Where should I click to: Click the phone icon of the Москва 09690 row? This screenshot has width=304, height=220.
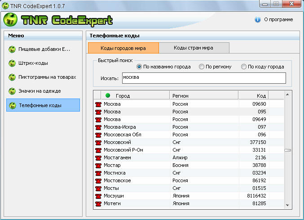(98, 104)
